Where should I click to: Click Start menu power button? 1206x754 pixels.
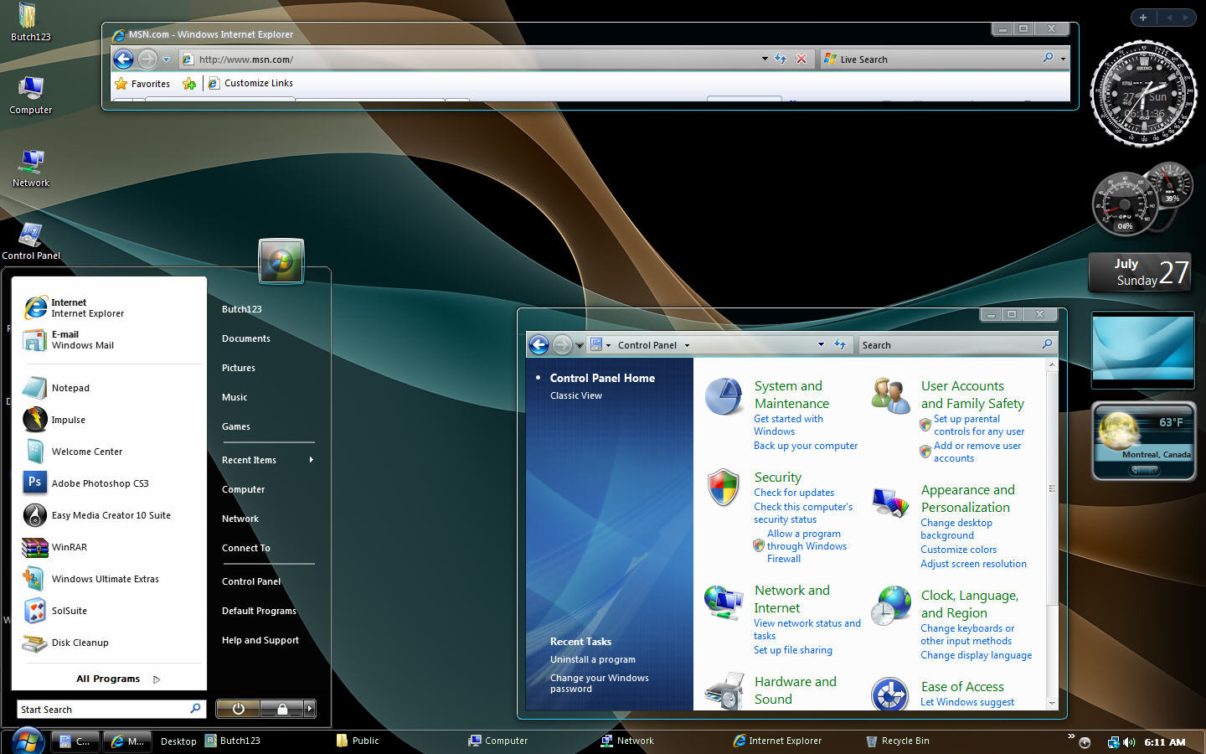coord(238,709)
